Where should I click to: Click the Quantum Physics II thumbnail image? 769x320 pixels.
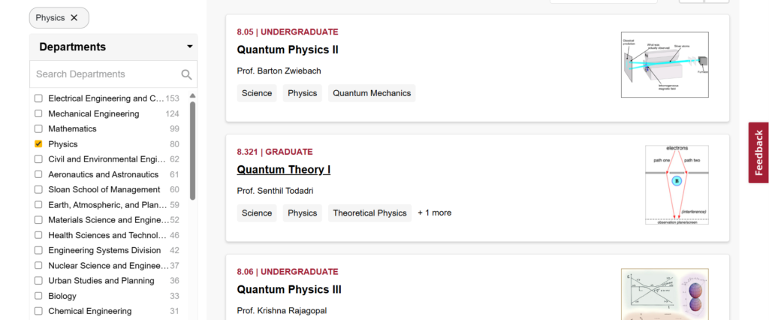[x=665, y=65]
